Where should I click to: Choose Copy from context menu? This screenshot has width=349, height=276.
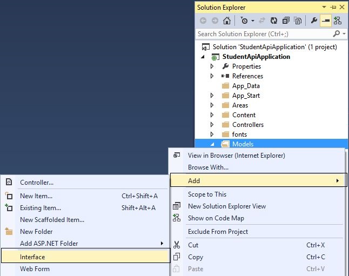click(257, 257)
